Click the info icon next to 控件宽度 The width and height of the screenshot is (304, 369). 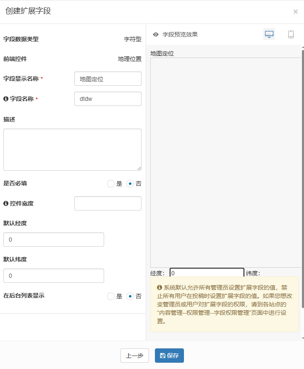(6, 203)
